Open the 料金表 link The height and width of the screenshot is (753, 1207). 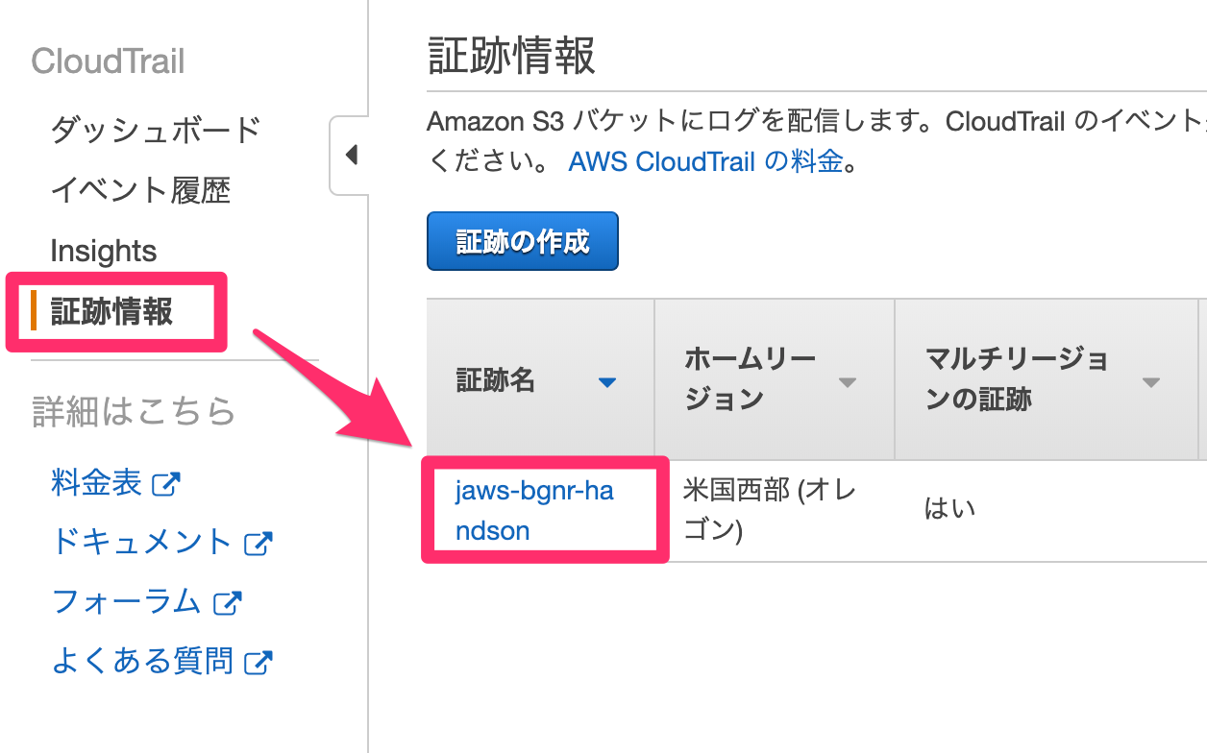pyautogui.click(x=96, y=483)
